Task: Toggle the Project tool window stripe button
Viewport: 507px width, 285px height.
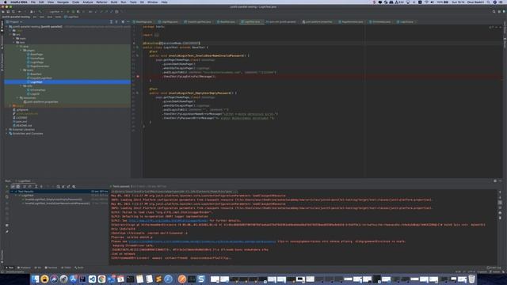Action: (x=2, y=26)
